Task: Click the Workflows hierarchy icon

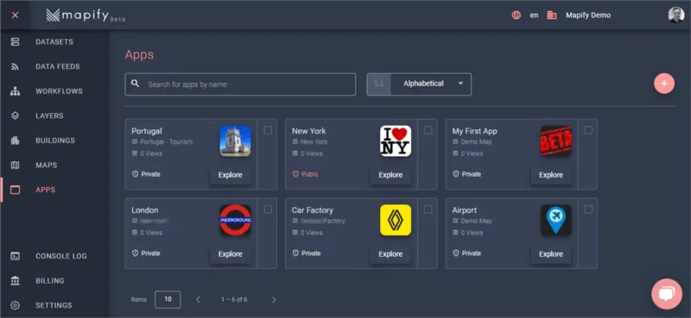Action: click(15, 91)
